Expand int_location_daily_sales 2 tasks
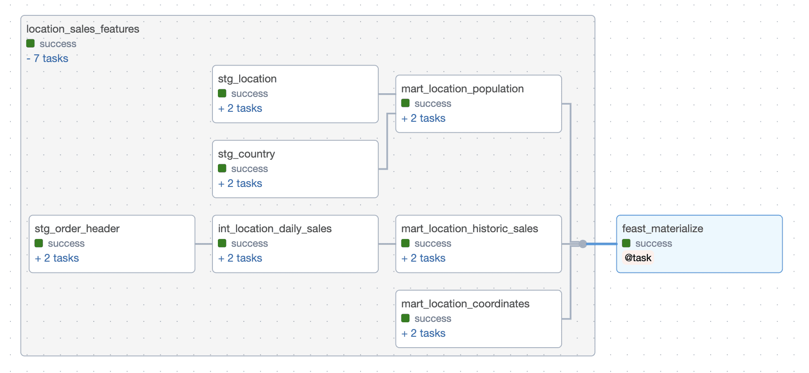Image resolution: width=809 pixels, height=373 pixels. 240,258
